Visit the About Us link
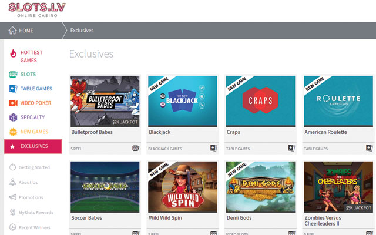The width and height of the screenshot is (376, 235). pos(28,183)
